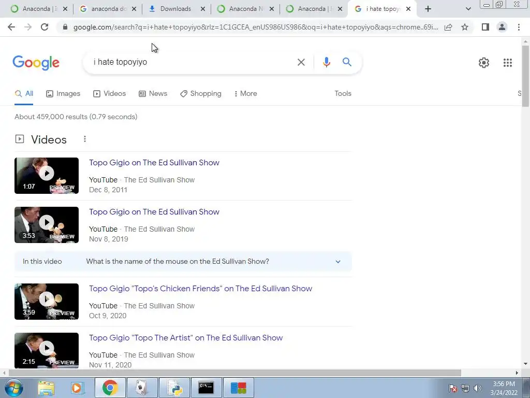Start voice search with the microphone icon
Screen dimensions: 530x398
(x=326, y=62)
